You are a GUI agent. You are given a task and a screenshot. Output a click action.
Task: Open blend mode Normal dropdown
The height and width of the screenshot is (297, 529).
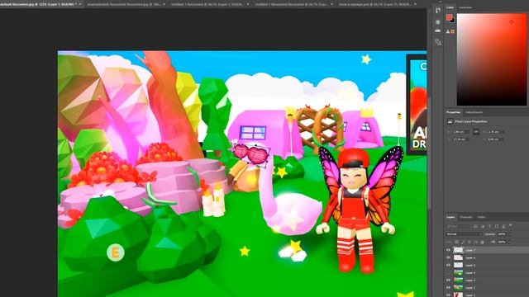point(464,234)
